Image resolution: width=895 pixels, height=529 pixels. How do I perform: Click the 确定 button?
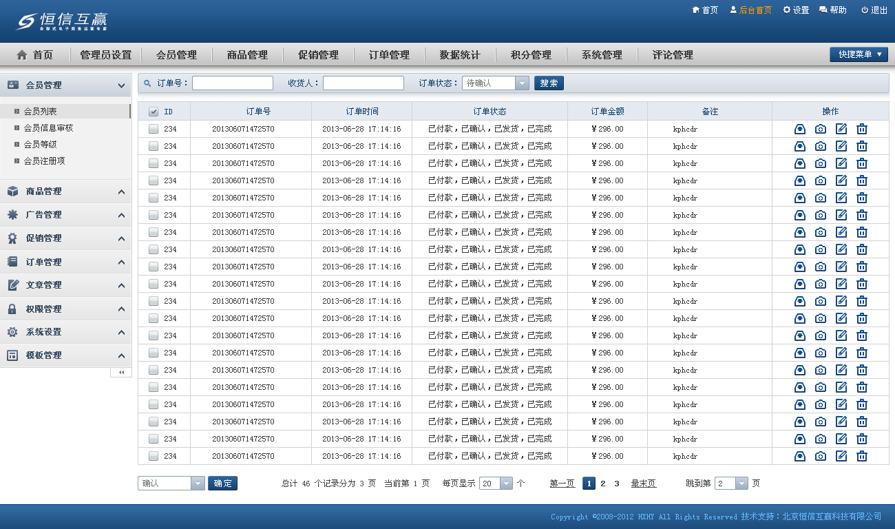(x=222, y=484)
